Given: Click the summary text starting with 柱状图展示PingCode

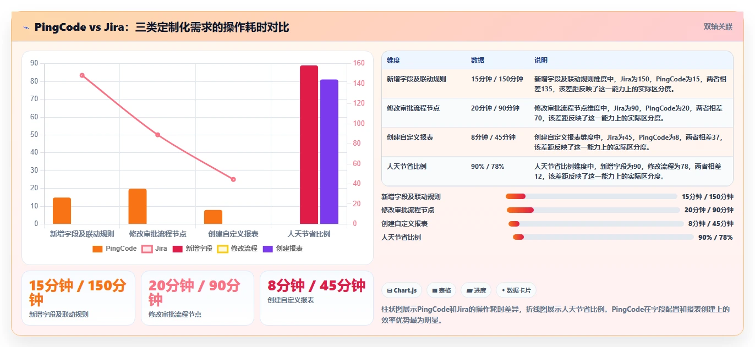Looking at the screenshot, I should pos(556,314).
